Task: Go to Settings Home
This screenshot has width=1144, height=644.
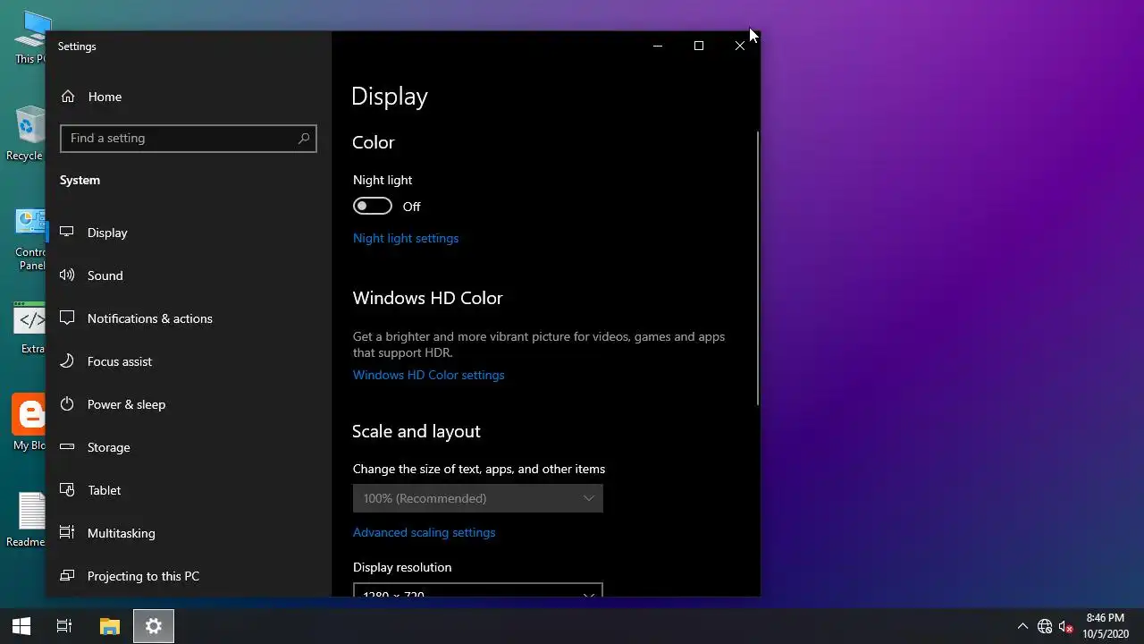Action: (188, 97)
